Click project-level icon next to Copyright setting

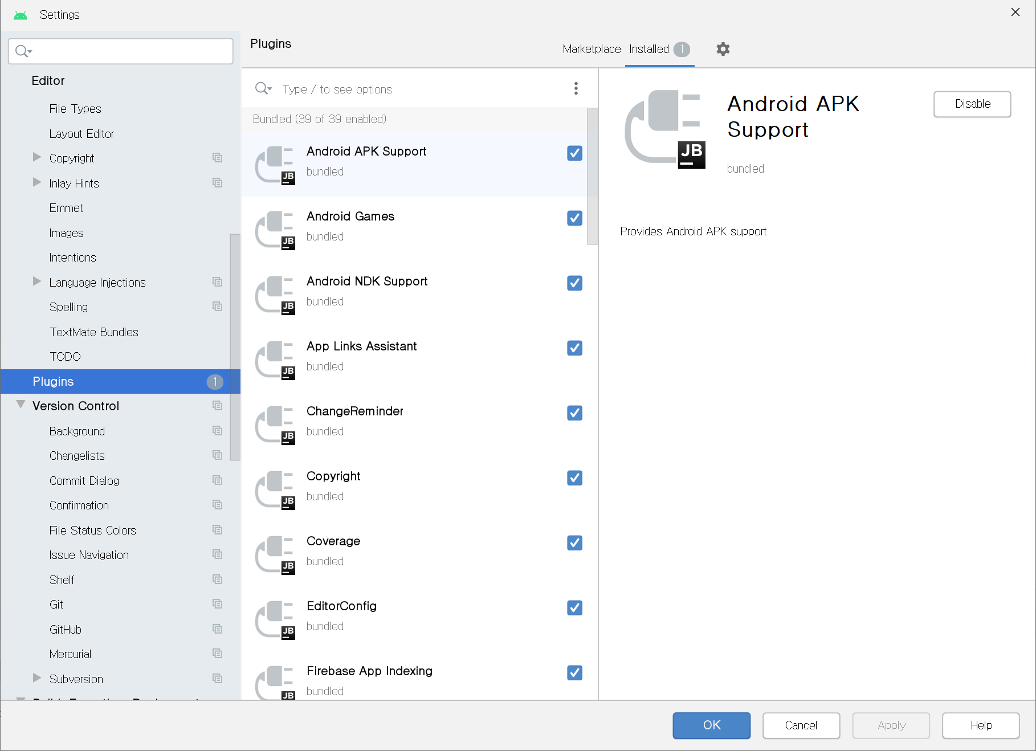point(217,158)
